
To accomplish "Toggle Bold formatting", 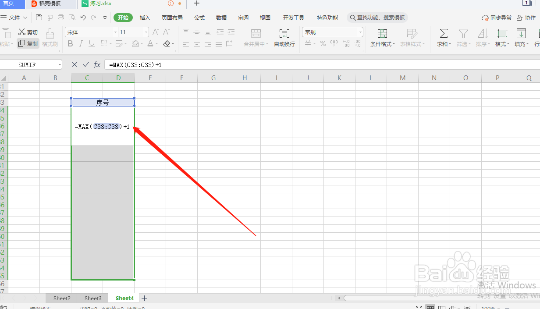I will [70, 43].
